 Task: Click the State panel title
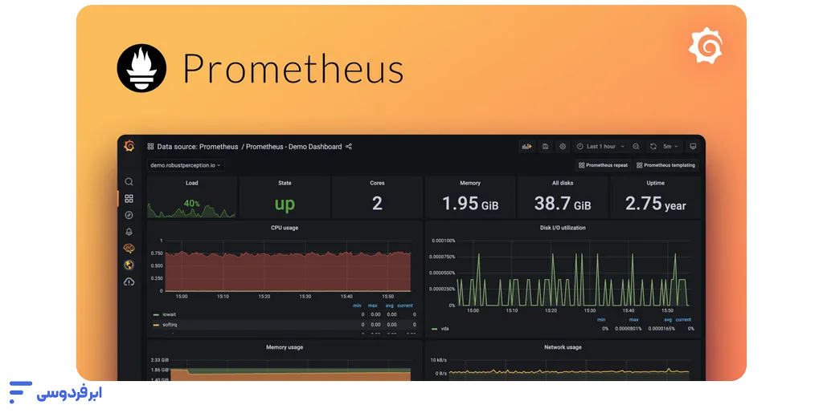point(285,183)
